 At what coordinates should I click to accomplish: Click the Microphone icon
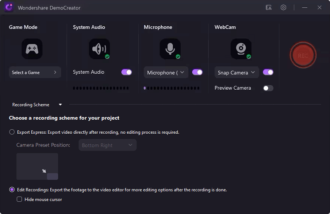[170, 49]
